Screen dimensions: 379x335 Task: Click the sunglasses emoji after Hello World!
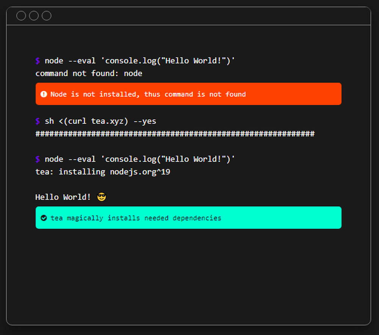click(102, 197)
